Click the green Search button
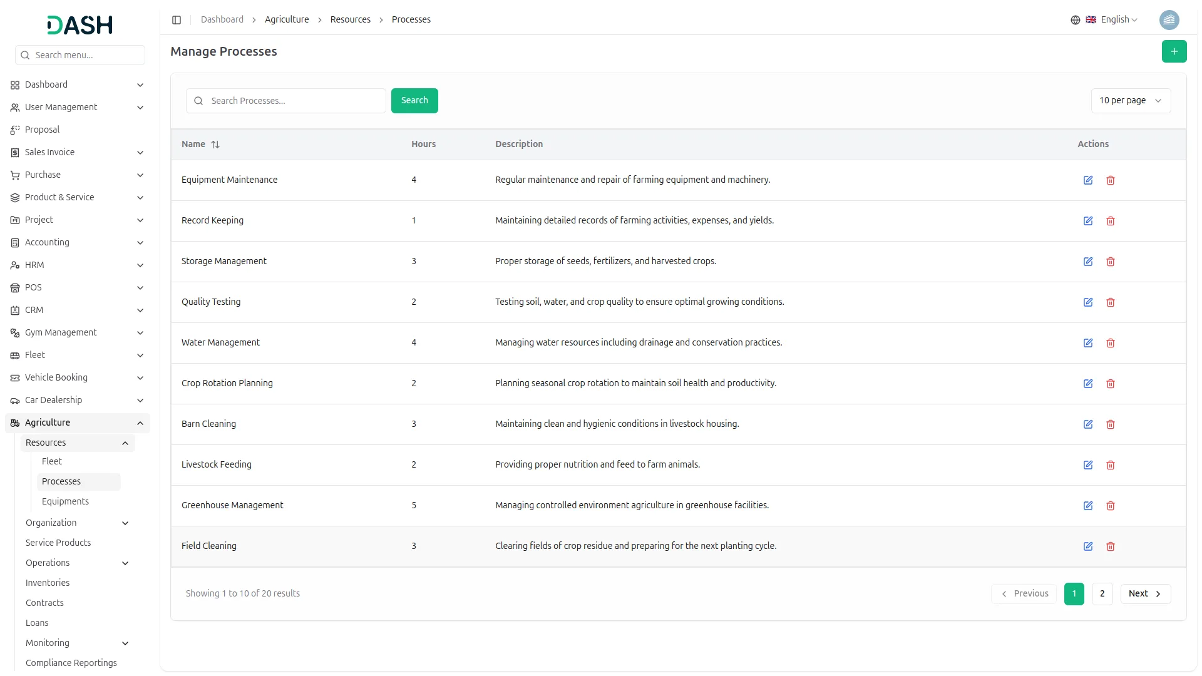The image size is (1202, 676). (414, 101)
